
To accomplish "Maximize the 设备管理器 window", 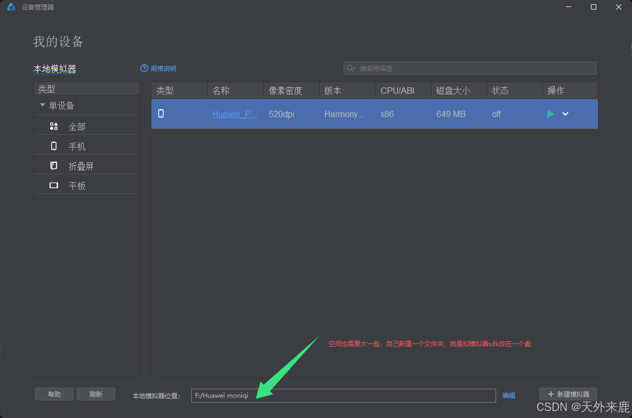I will (593, 7).
